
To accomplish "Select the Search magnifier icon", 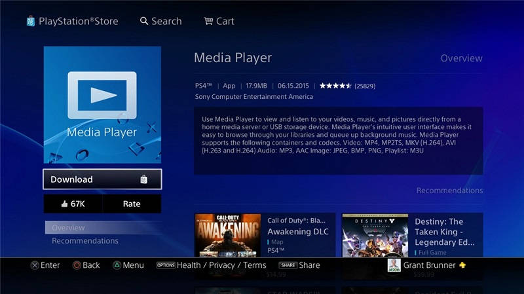I will [x=144, y=21].
